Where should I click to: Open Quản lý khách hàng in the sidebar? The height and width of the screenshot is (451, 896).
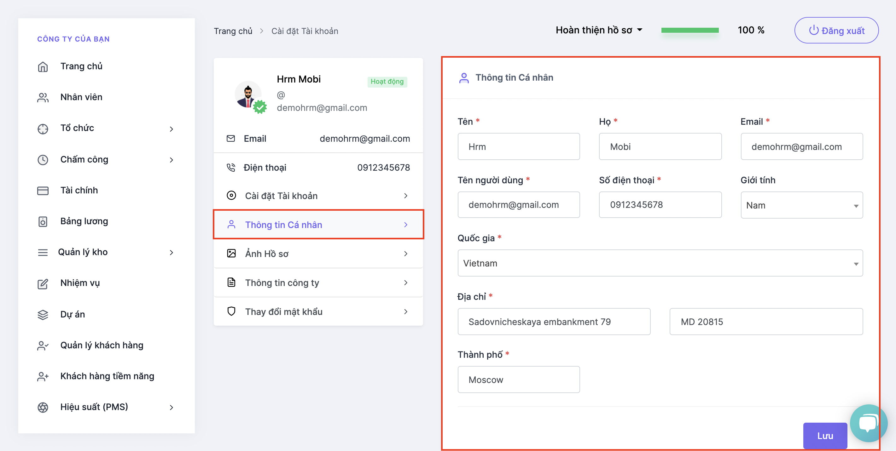102,345
